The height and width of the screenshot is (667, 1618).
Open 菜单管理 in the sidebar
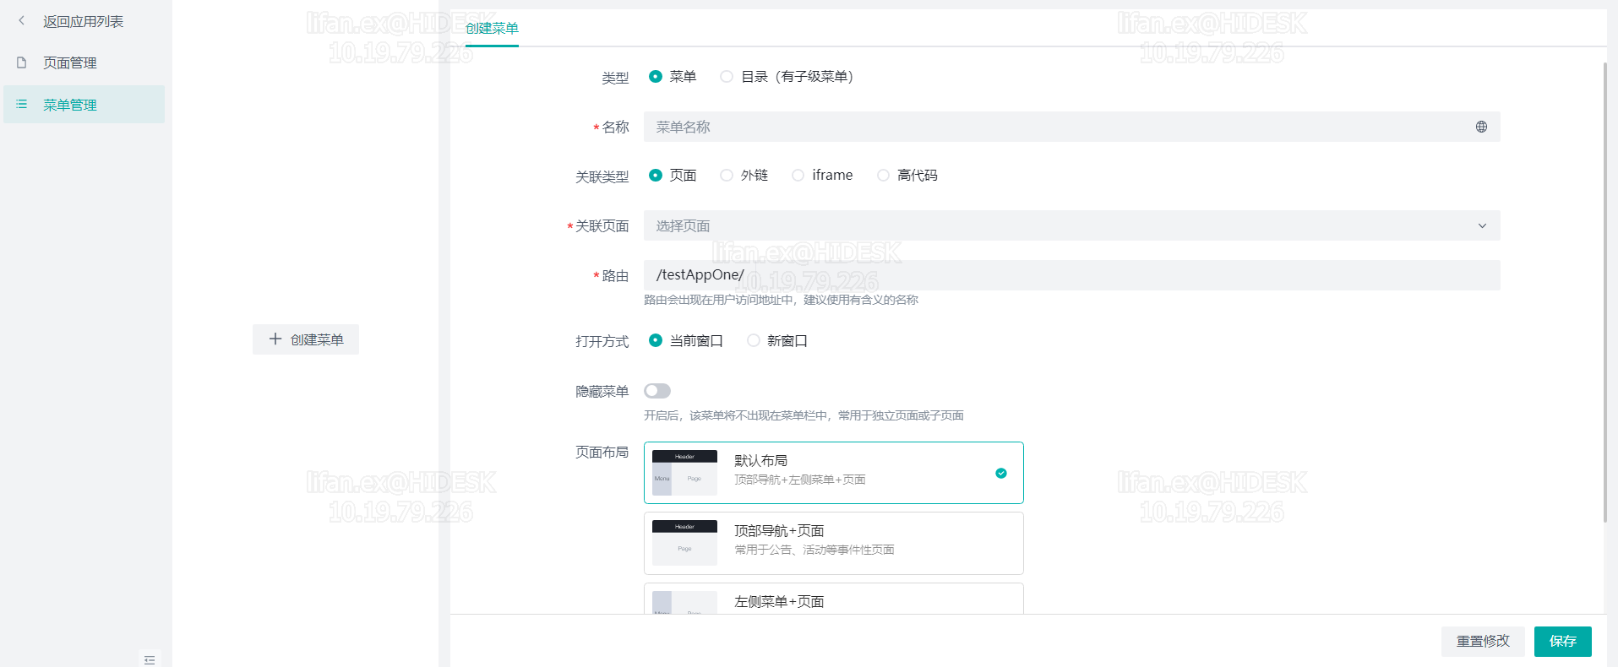[x=84, y=104]
